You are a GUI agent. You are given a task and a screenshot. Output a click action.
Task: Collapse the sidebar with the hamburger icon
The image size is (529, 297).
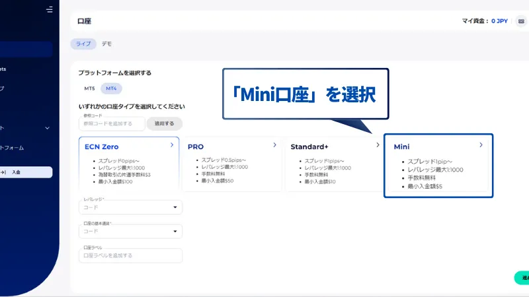pyautogui.click(x=49, y=9)
